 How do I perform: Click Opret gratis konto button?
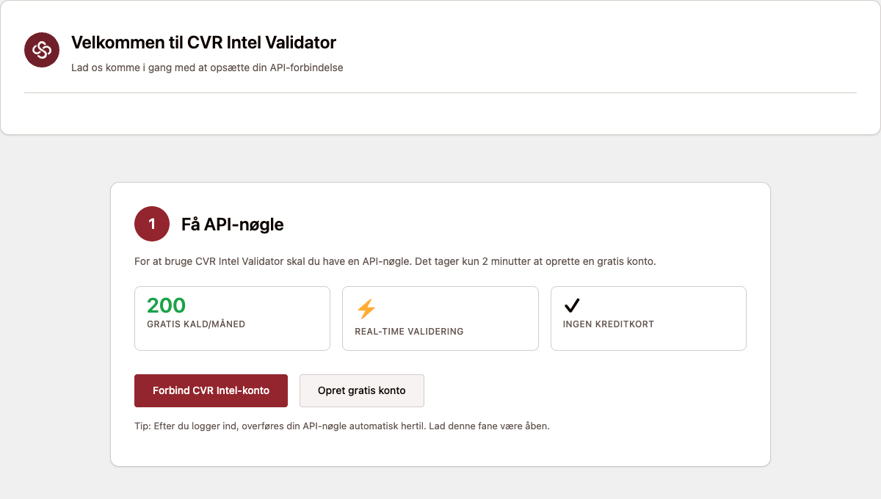tap(362, 390)
